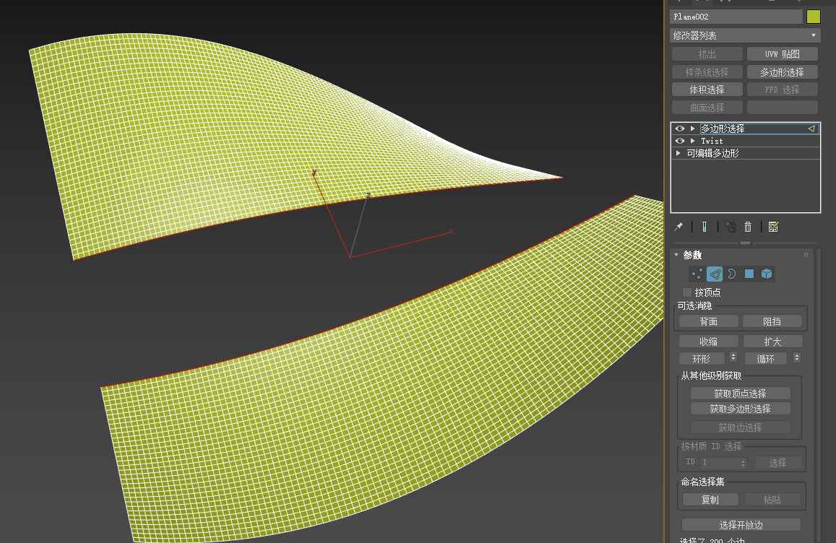Enable the 按顶点 checkbox
Viewport: 836px width, 543px height.
(x=686, y=292)
